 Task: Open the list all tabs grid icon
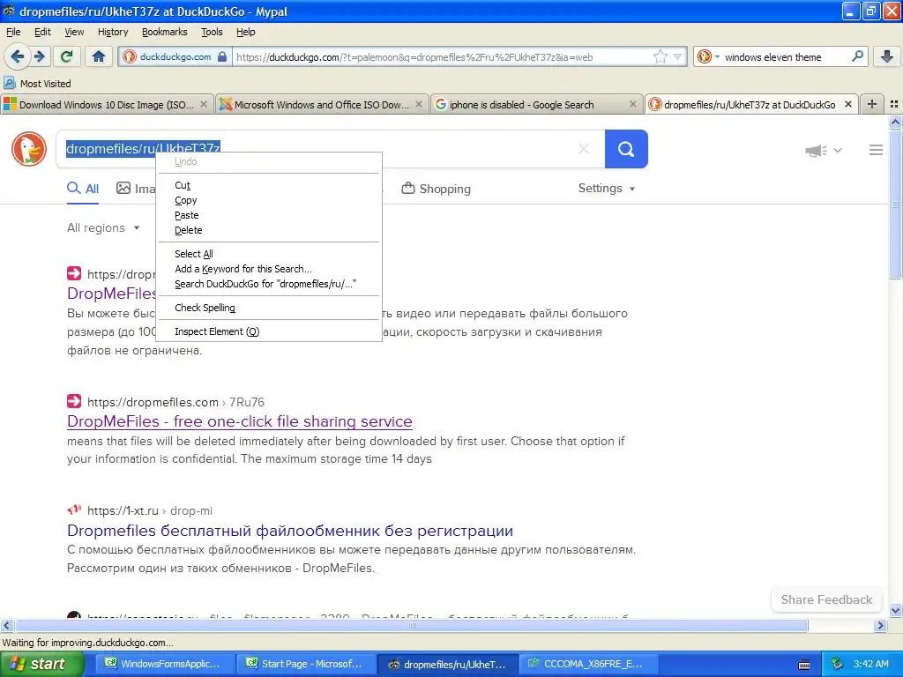(894, 104)
